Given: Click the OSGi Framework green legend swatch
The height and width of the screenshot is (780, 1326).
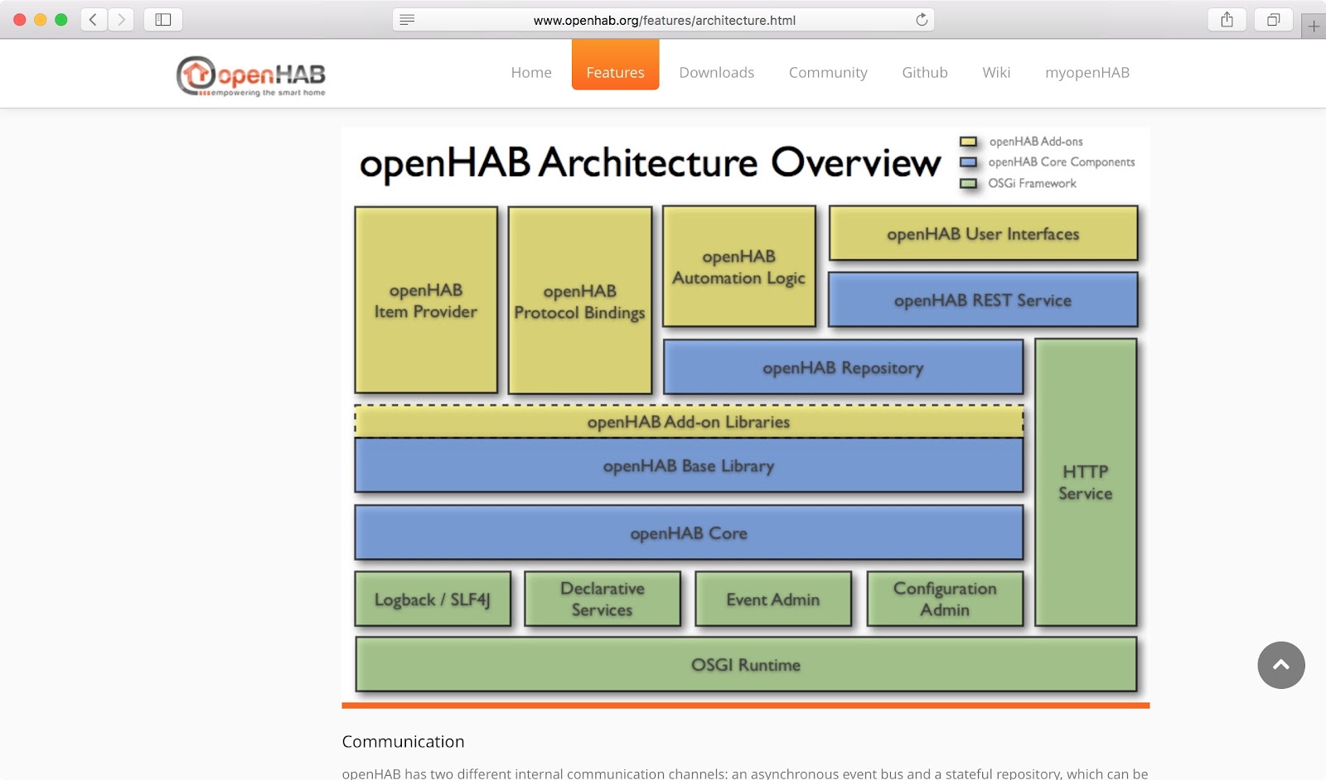Looking at the screenshot, I should point(968,183).
